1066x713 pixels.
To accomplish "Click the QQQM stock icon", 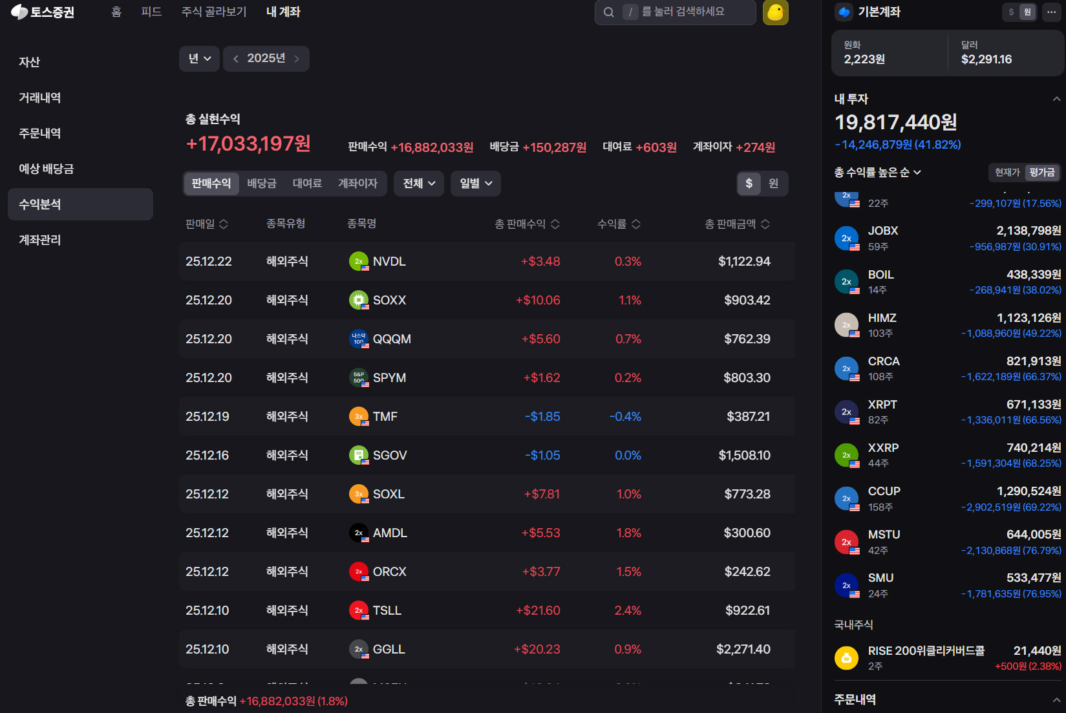I will point(359,339).
